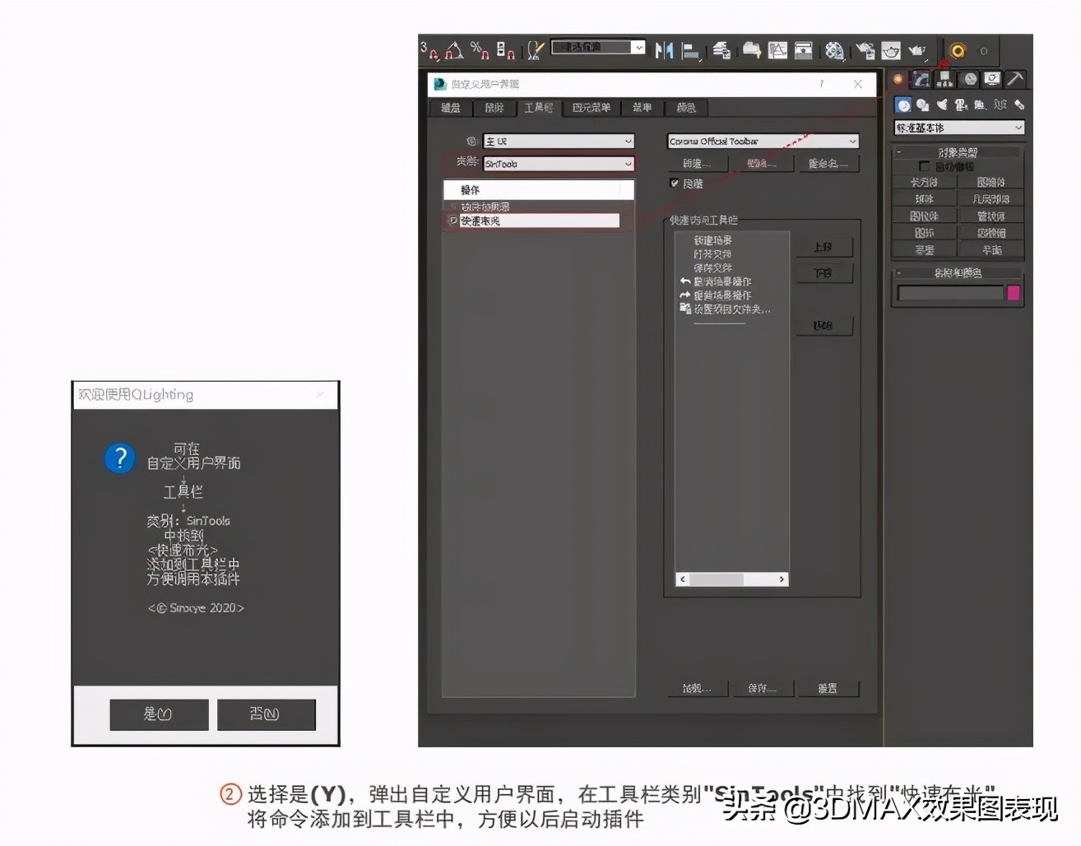Switch to the 颜色 tab in the dialog
The height and width of the screenshot is (846, 1081).
(x=687, y=108)
